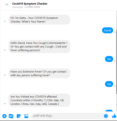Click the delivered checkmark next to David
The width and height of the screenshot is (117, 121).
tap(115, 32)
